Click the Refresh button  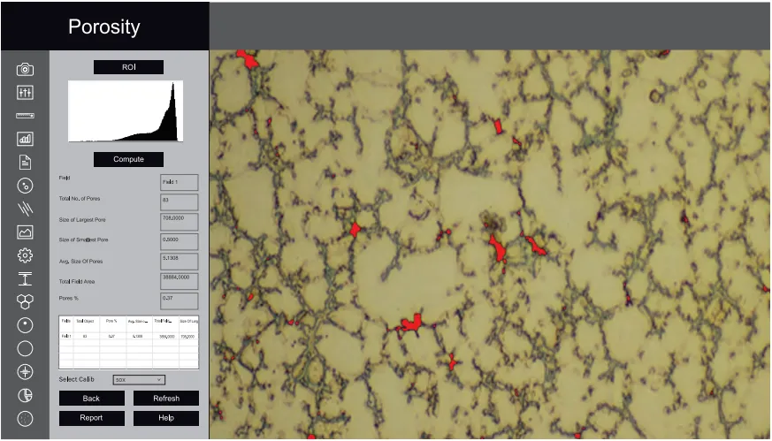pos(166,399)
